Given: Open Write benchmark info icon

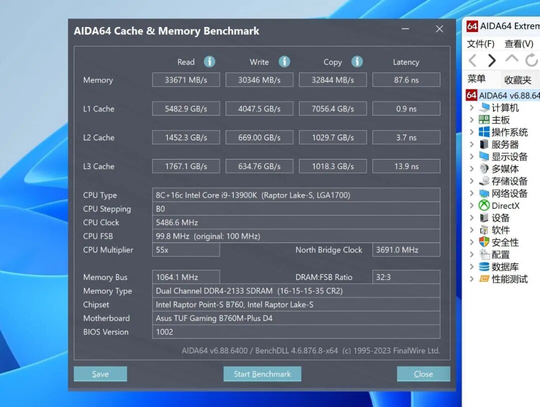Looking at the screenshot, I should click(284, 61).
